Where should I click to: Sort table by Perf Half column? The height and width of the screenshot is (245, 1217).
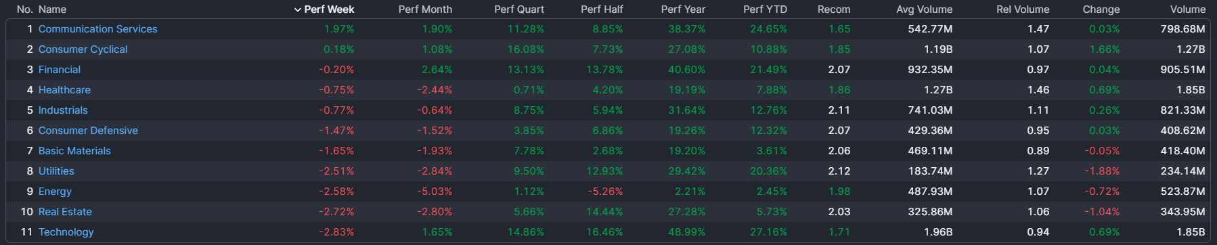coord(602,9)
